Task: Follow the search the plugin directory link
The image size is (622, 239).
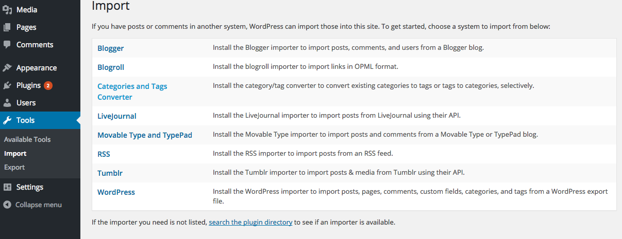Action: coord(250,223)
